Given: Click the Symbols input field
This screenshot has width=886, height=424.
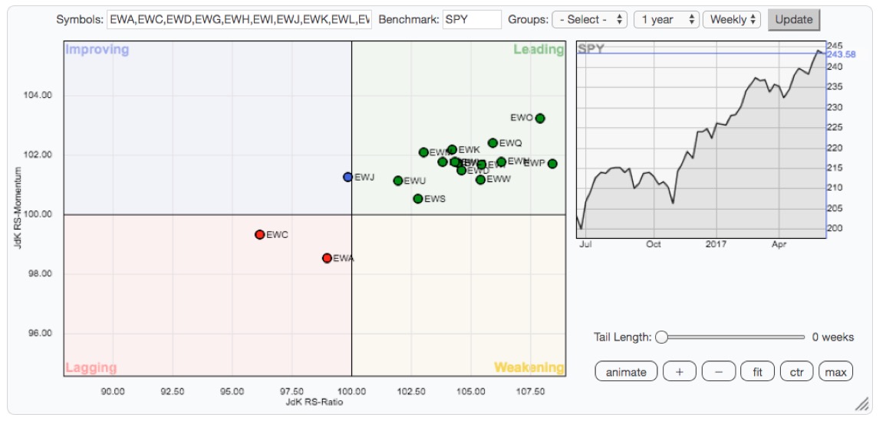Looking at the screenshot, I should (x=239, y=19).
